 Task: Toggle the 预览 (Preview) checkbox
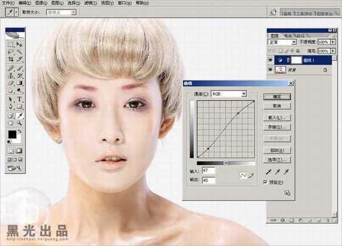266,182
